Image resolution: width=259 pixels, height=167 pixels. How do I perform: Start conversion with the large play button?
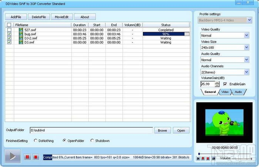point(13,156)
